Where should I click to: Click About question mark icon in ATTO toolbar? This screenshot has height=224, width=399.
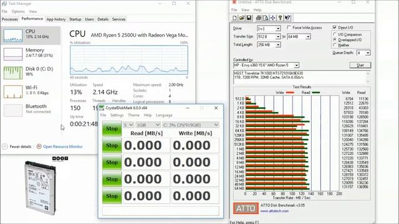280,18
